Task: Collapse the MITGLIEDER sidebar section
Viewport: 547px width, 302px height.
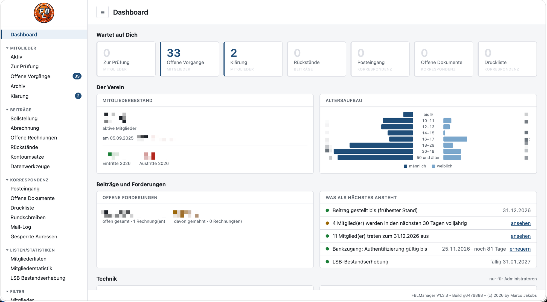Action: (x=21, y=48)
